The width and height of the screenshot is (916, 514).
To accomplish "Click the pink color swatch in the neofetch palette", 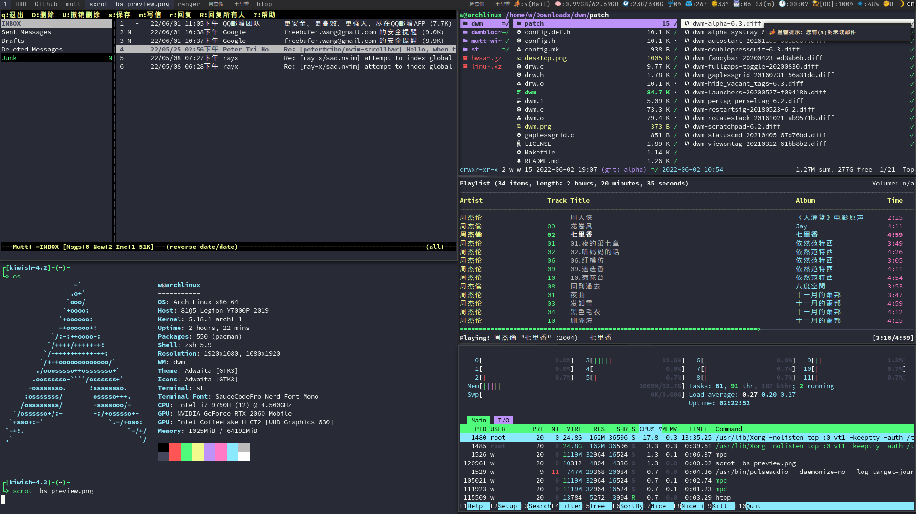I will (221, 452).
